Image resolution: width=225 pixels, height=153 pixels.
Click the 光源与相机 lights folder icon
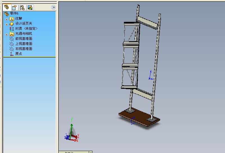(x=12, y=34)
